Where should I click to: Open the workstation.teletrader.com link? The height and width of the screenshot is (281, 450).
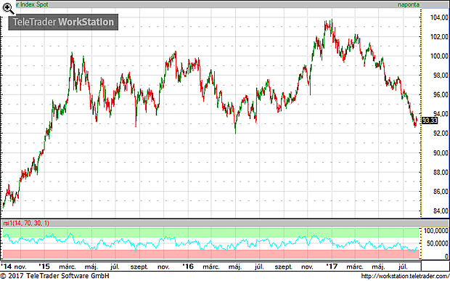pyautogui.click(x=405, y=277)
